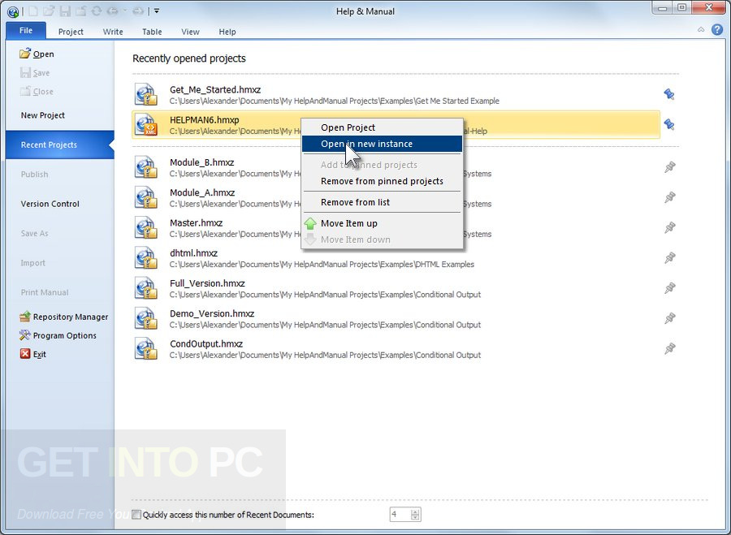Switch to the Table ribbon tab
The width and height of the screenshot is (731, 535).
pyautogui.click(x=152, y=32)
